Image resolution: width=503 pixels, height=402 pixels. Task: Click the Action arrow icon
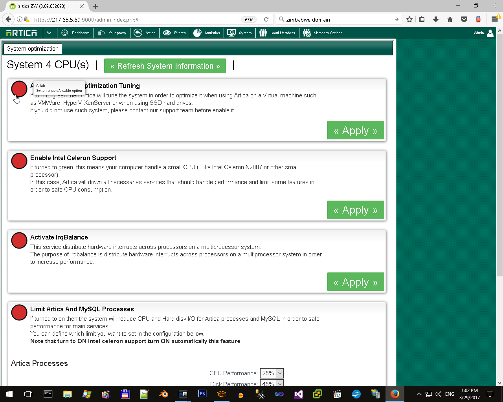[138, 33]
